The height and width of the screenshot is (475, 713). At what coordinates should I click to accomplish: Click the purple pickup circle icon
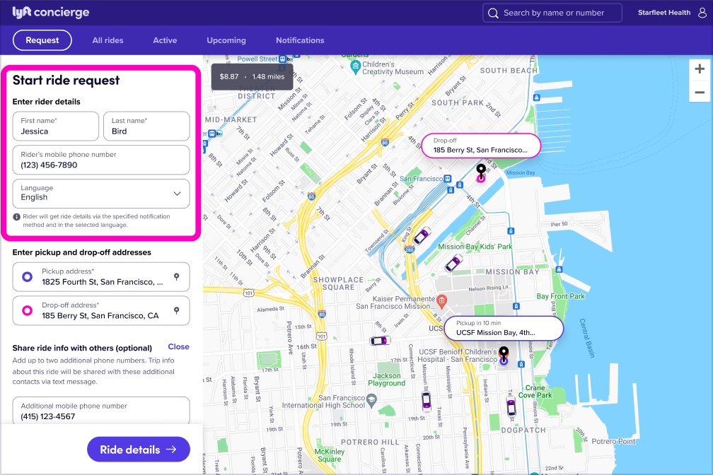coord(28,276)
